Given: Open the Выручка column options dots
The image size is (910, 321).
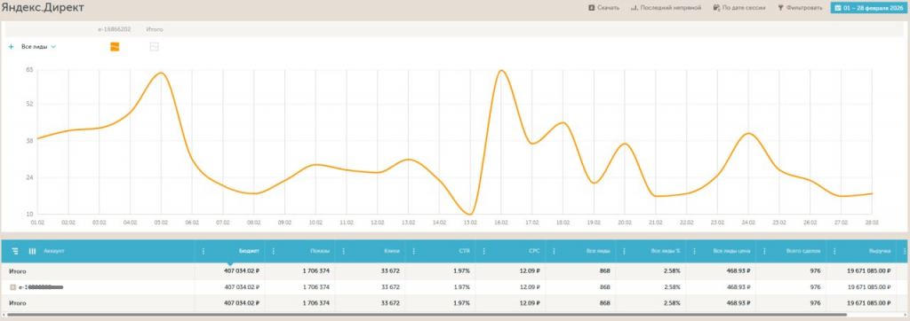Looking at the screenshot, I should (x=834, y=251).
